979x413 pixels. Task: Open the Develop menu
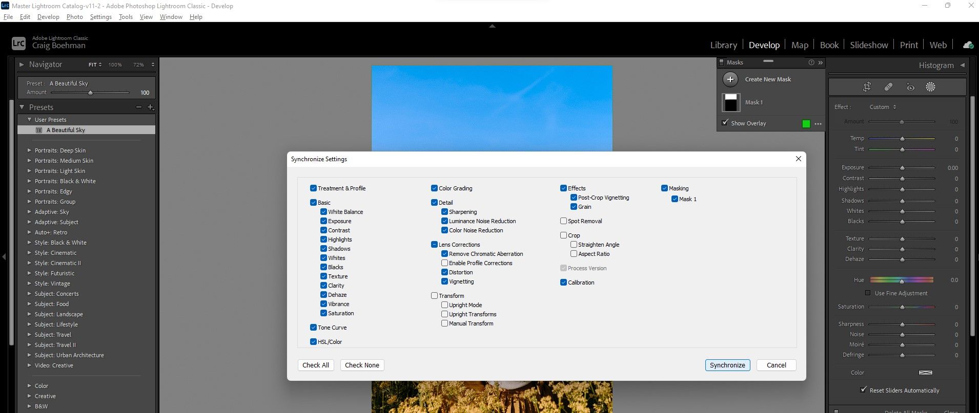pos(48,17)
